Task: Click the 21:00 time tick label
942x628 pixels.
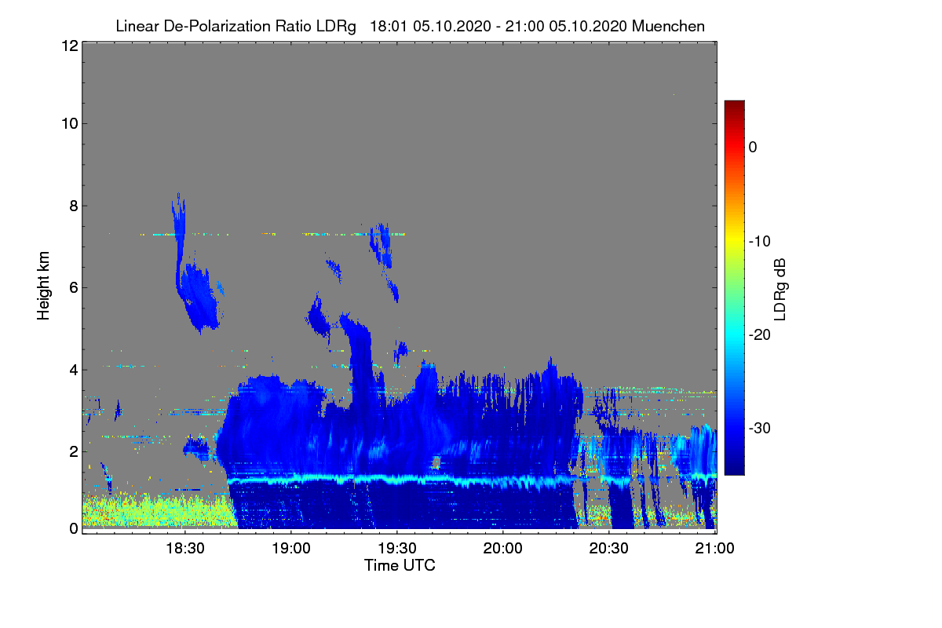Action: click(715, 549)
